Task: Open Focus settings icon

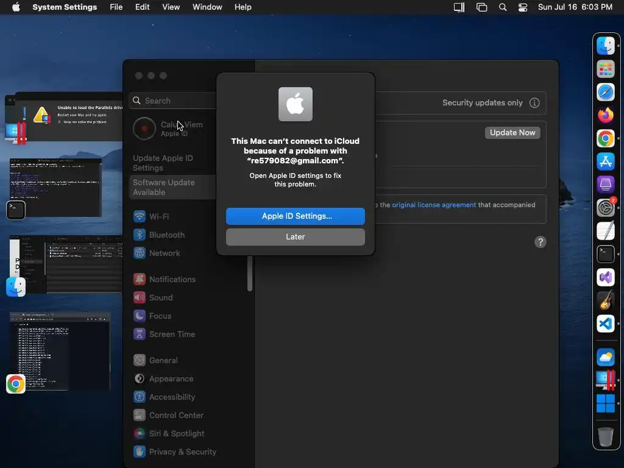Action: pos(140,316)
